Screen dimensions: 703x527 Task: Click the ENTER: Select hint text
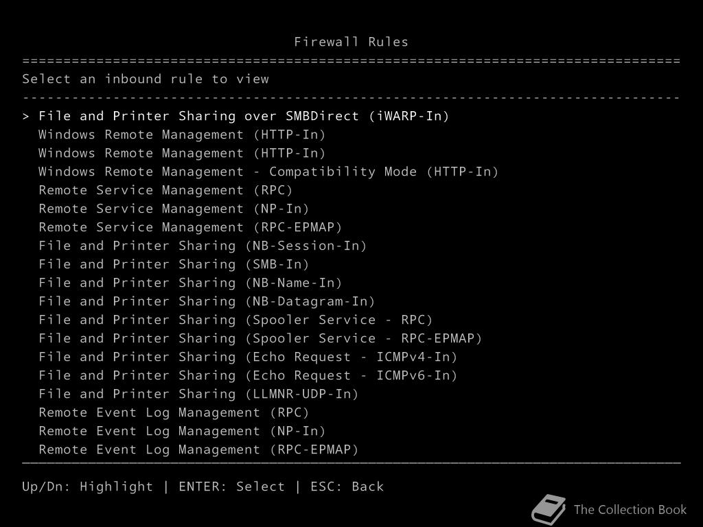pos(231,487)
